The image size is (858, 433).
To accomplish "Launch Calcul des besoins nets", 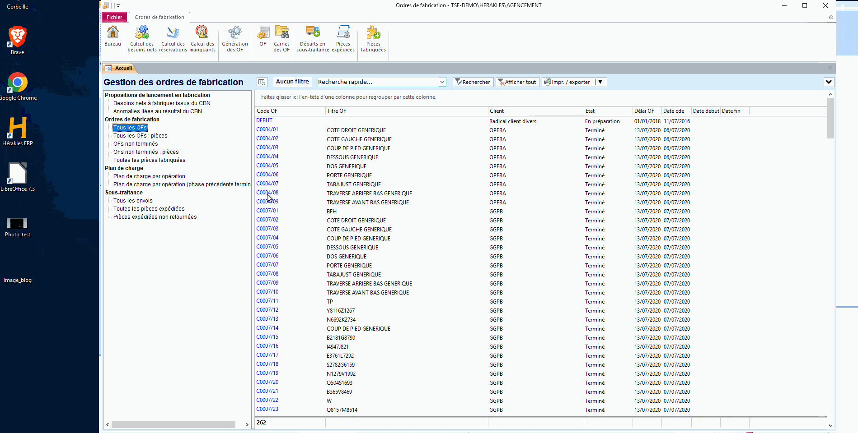I will pos(141,38).
